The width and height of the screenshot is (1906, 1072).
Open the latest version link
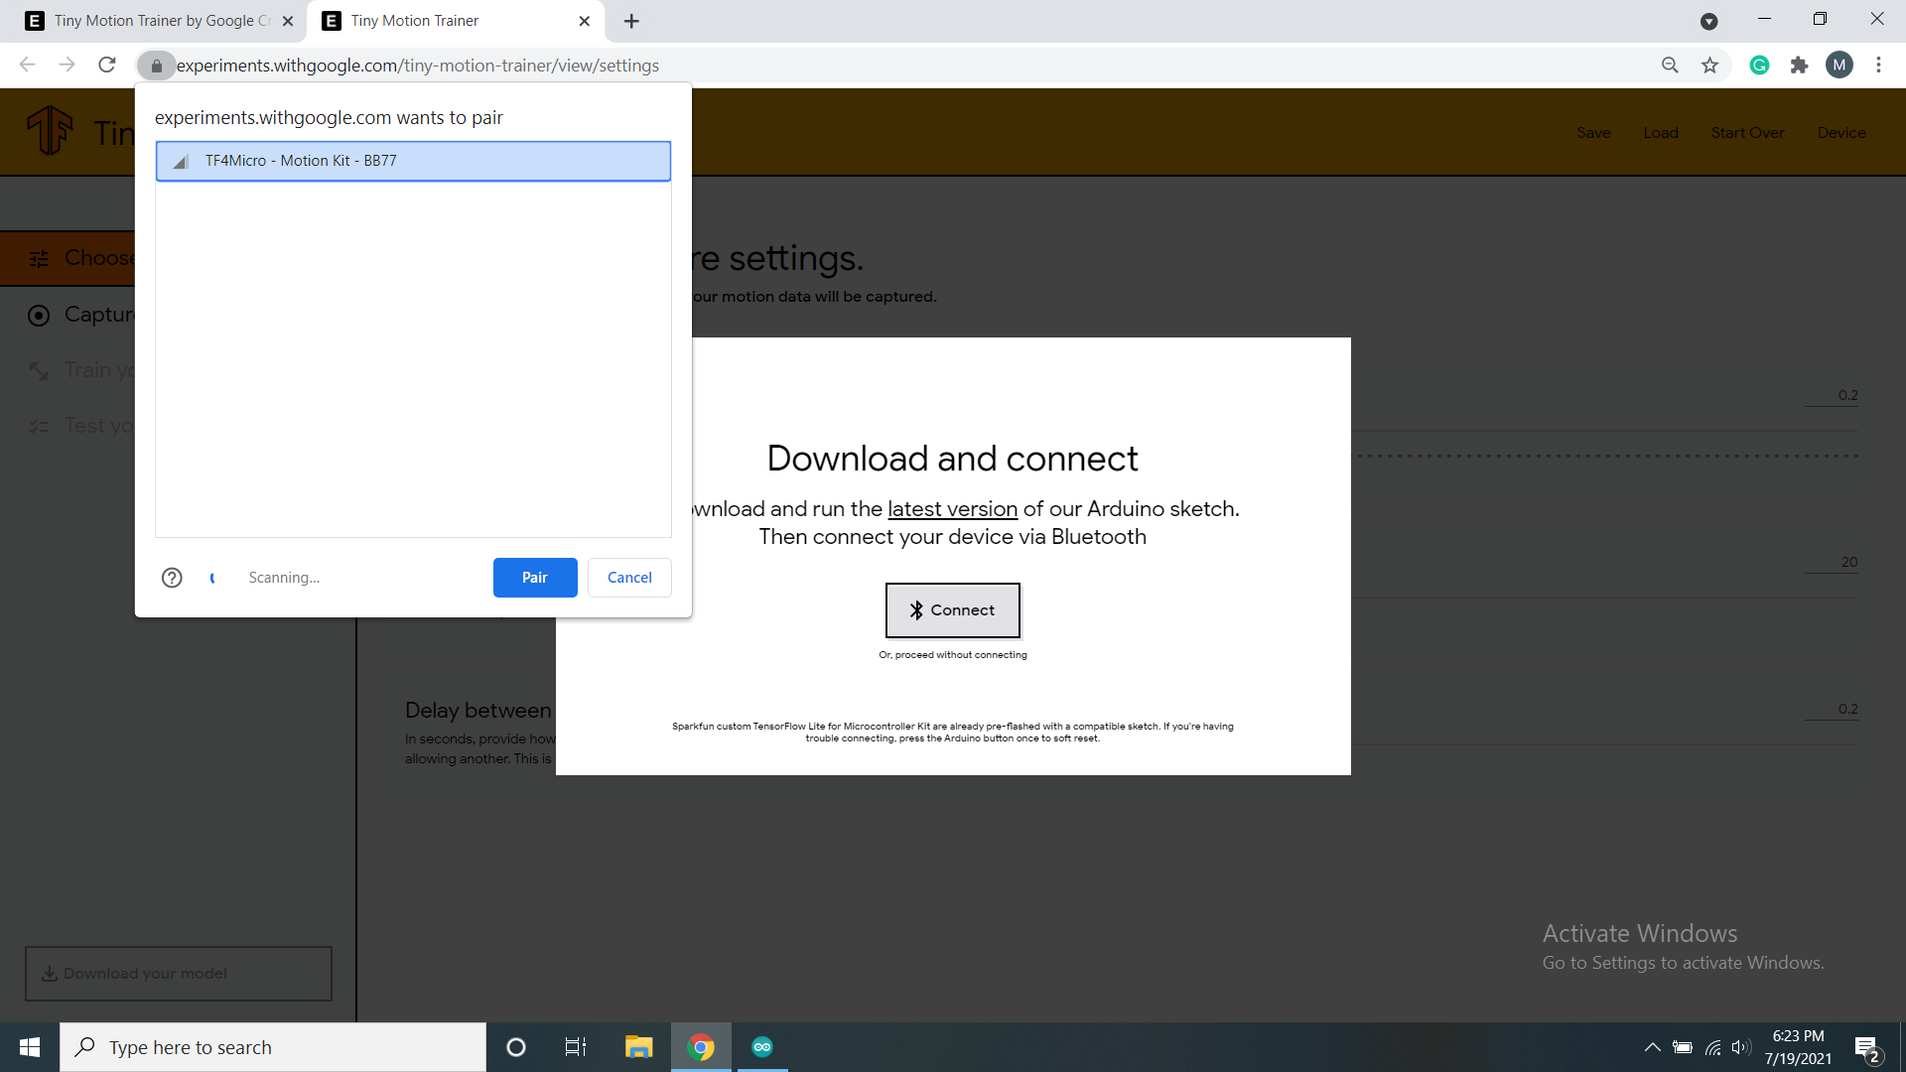pyautogui.click(x=952, y=509)
